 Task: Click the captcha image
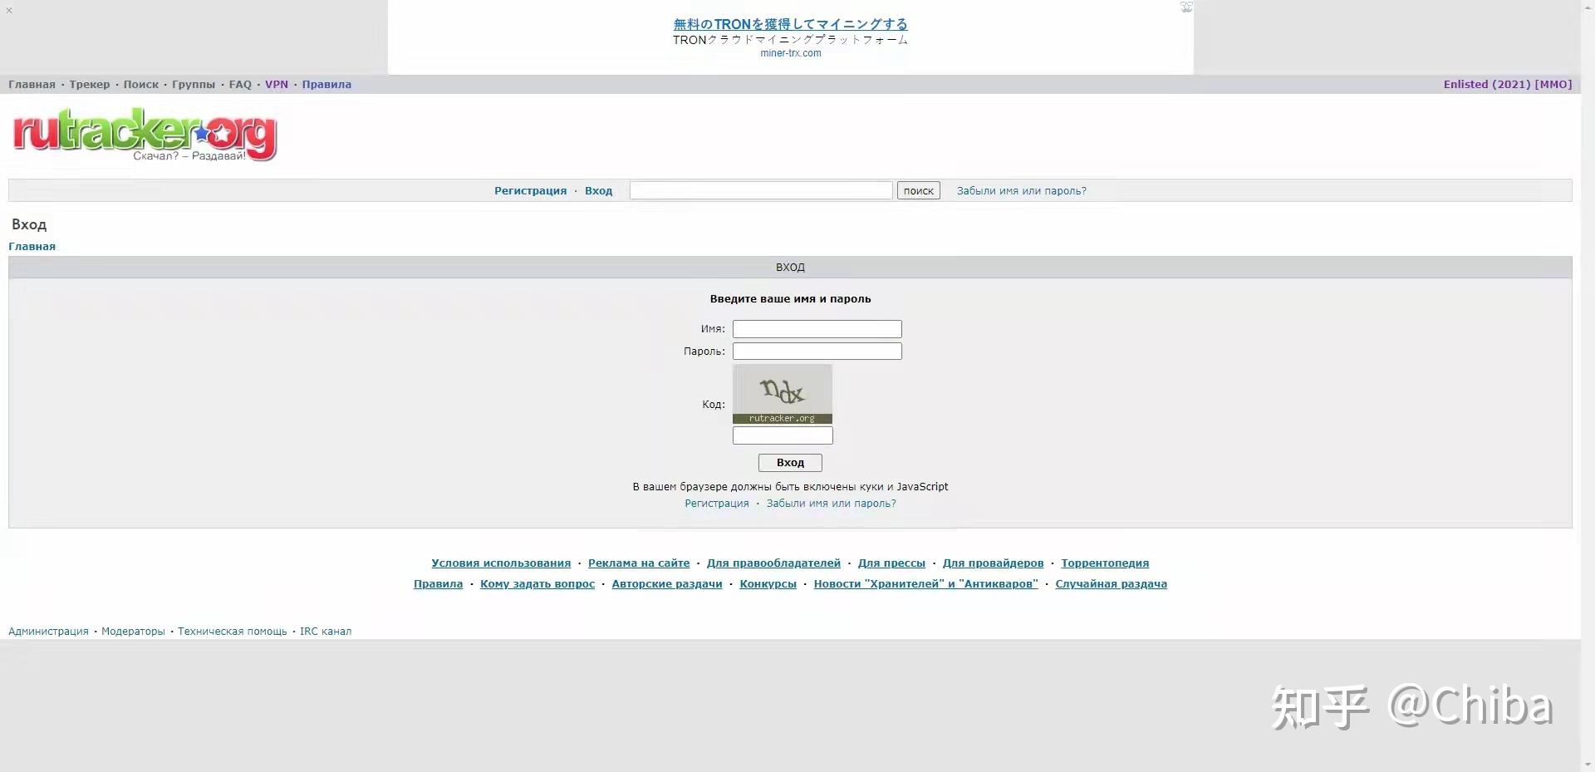(x=782, y=392)
